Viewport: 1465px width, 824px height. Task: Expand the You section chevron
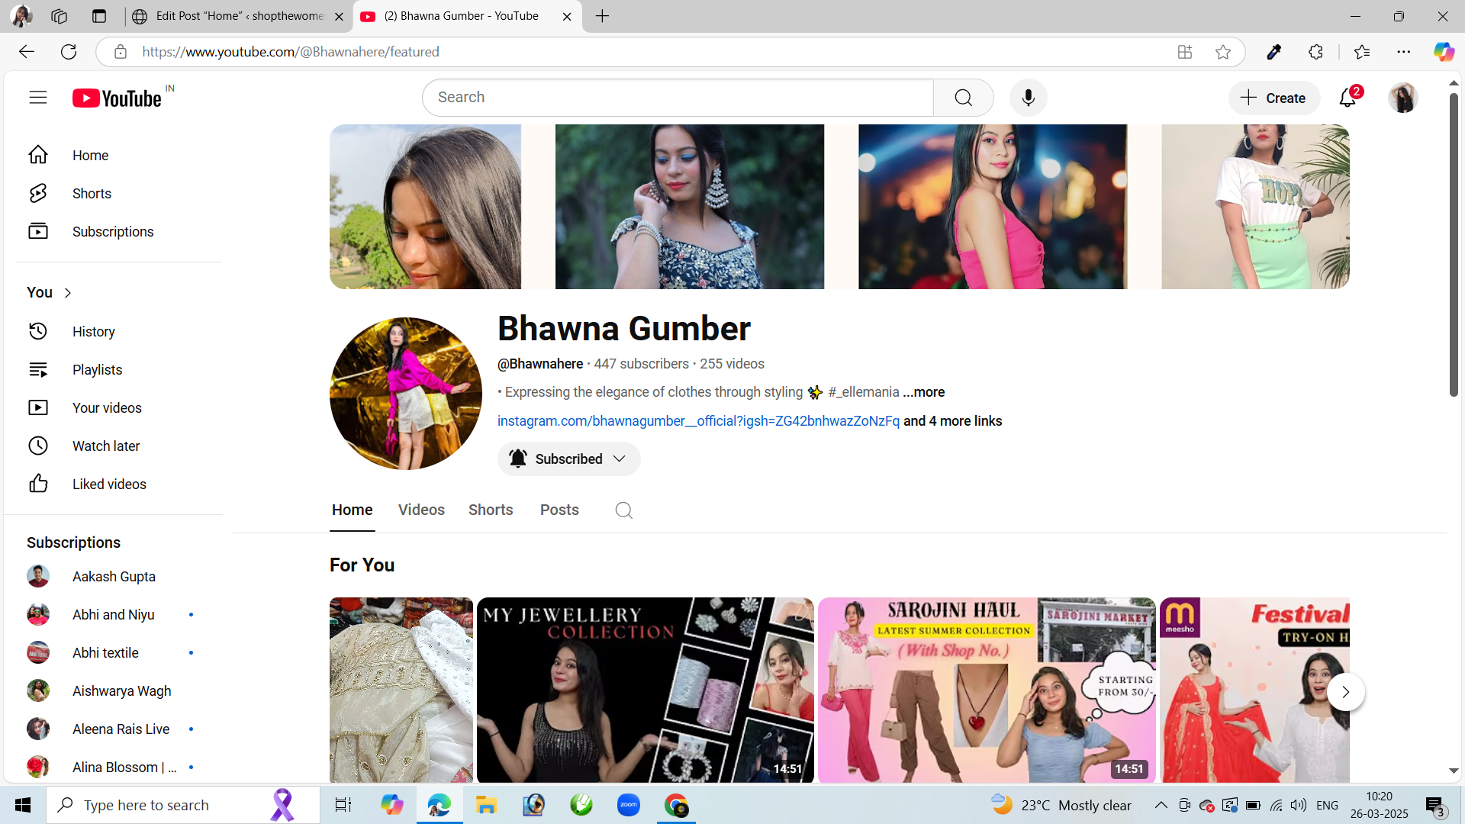[x=68, y=293]
